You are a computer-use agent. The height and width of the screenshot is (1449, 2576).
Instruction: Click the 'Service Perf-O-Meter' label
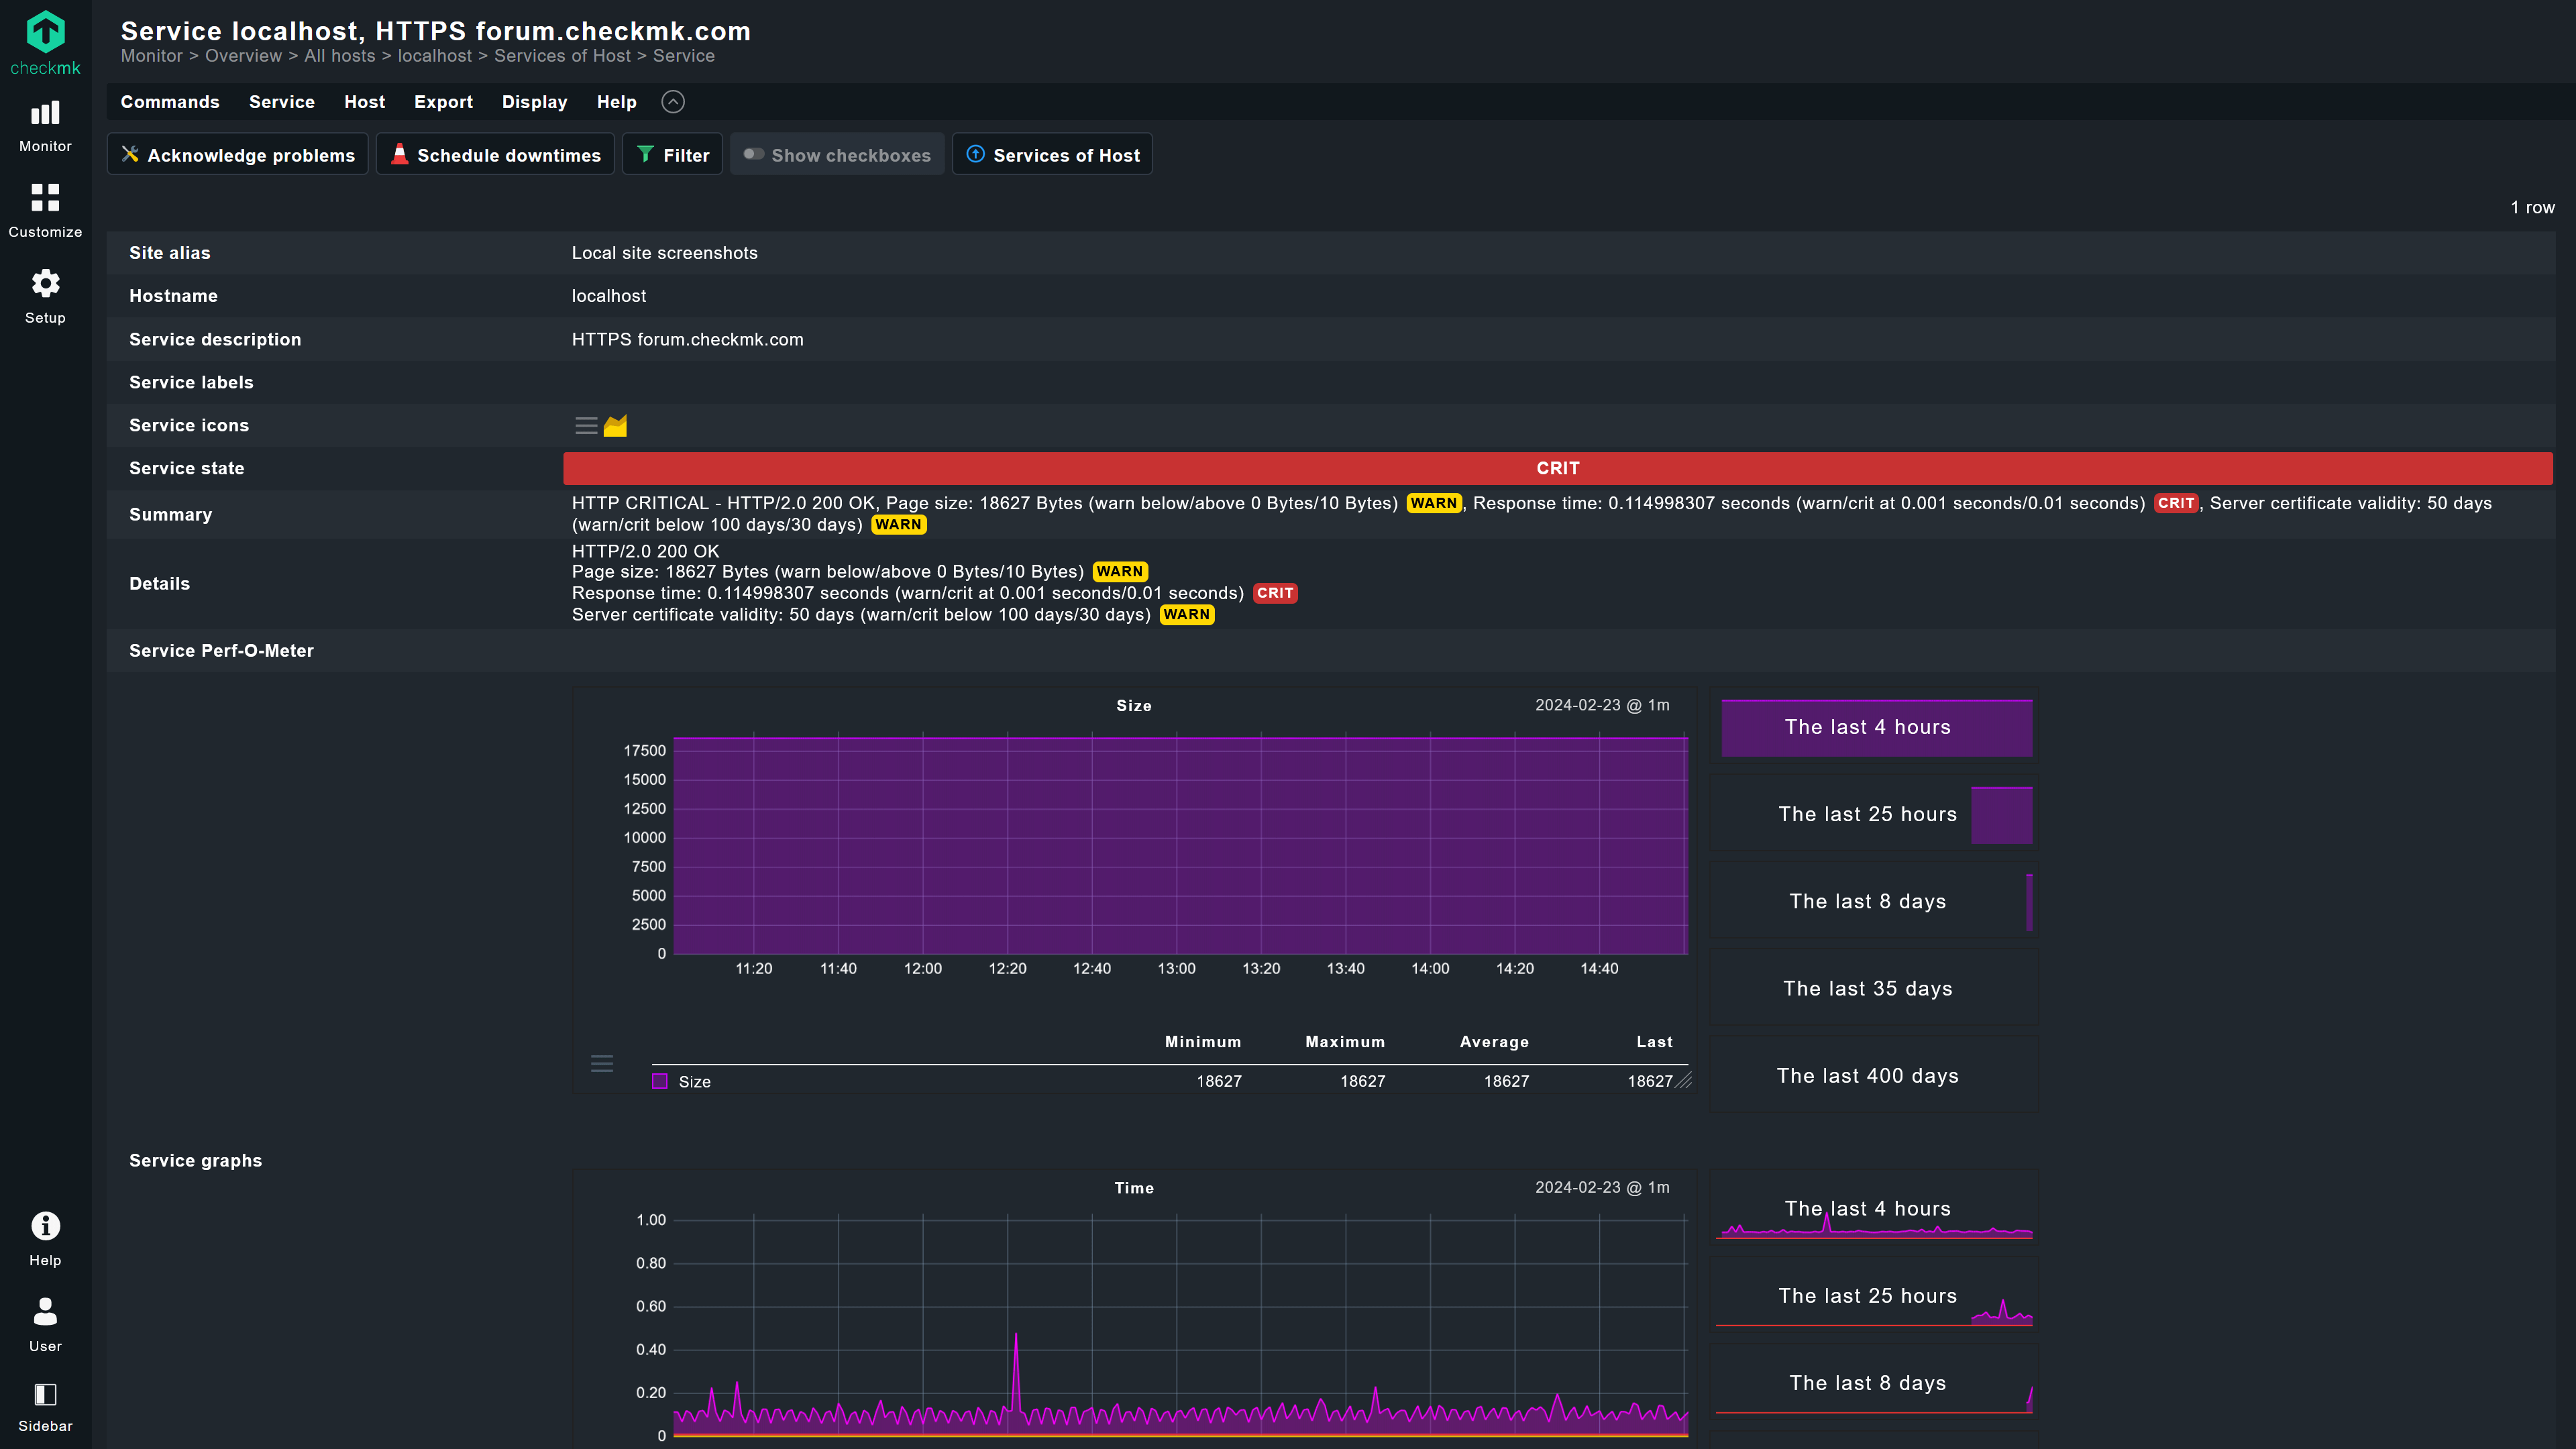221,651
